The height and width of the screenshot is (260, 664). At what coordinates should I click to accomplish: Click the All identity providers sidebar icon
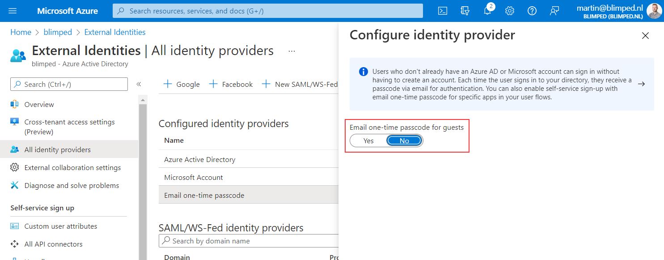click(x=15, y=149)
